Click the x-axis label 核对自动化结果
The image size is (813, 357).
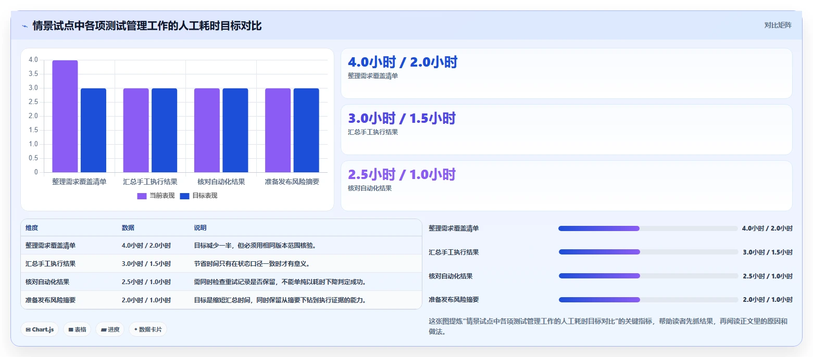click(x=221, y=182)
